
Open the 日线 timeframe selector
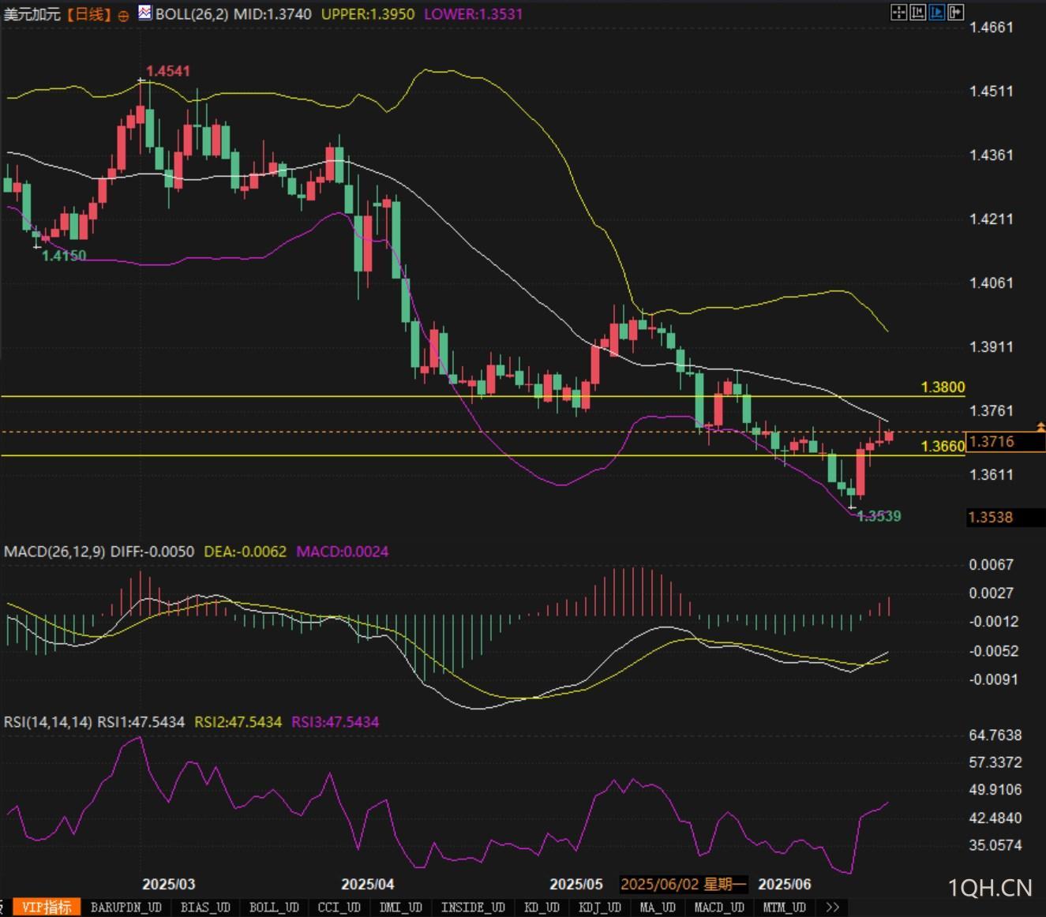[x=88, y=14]
